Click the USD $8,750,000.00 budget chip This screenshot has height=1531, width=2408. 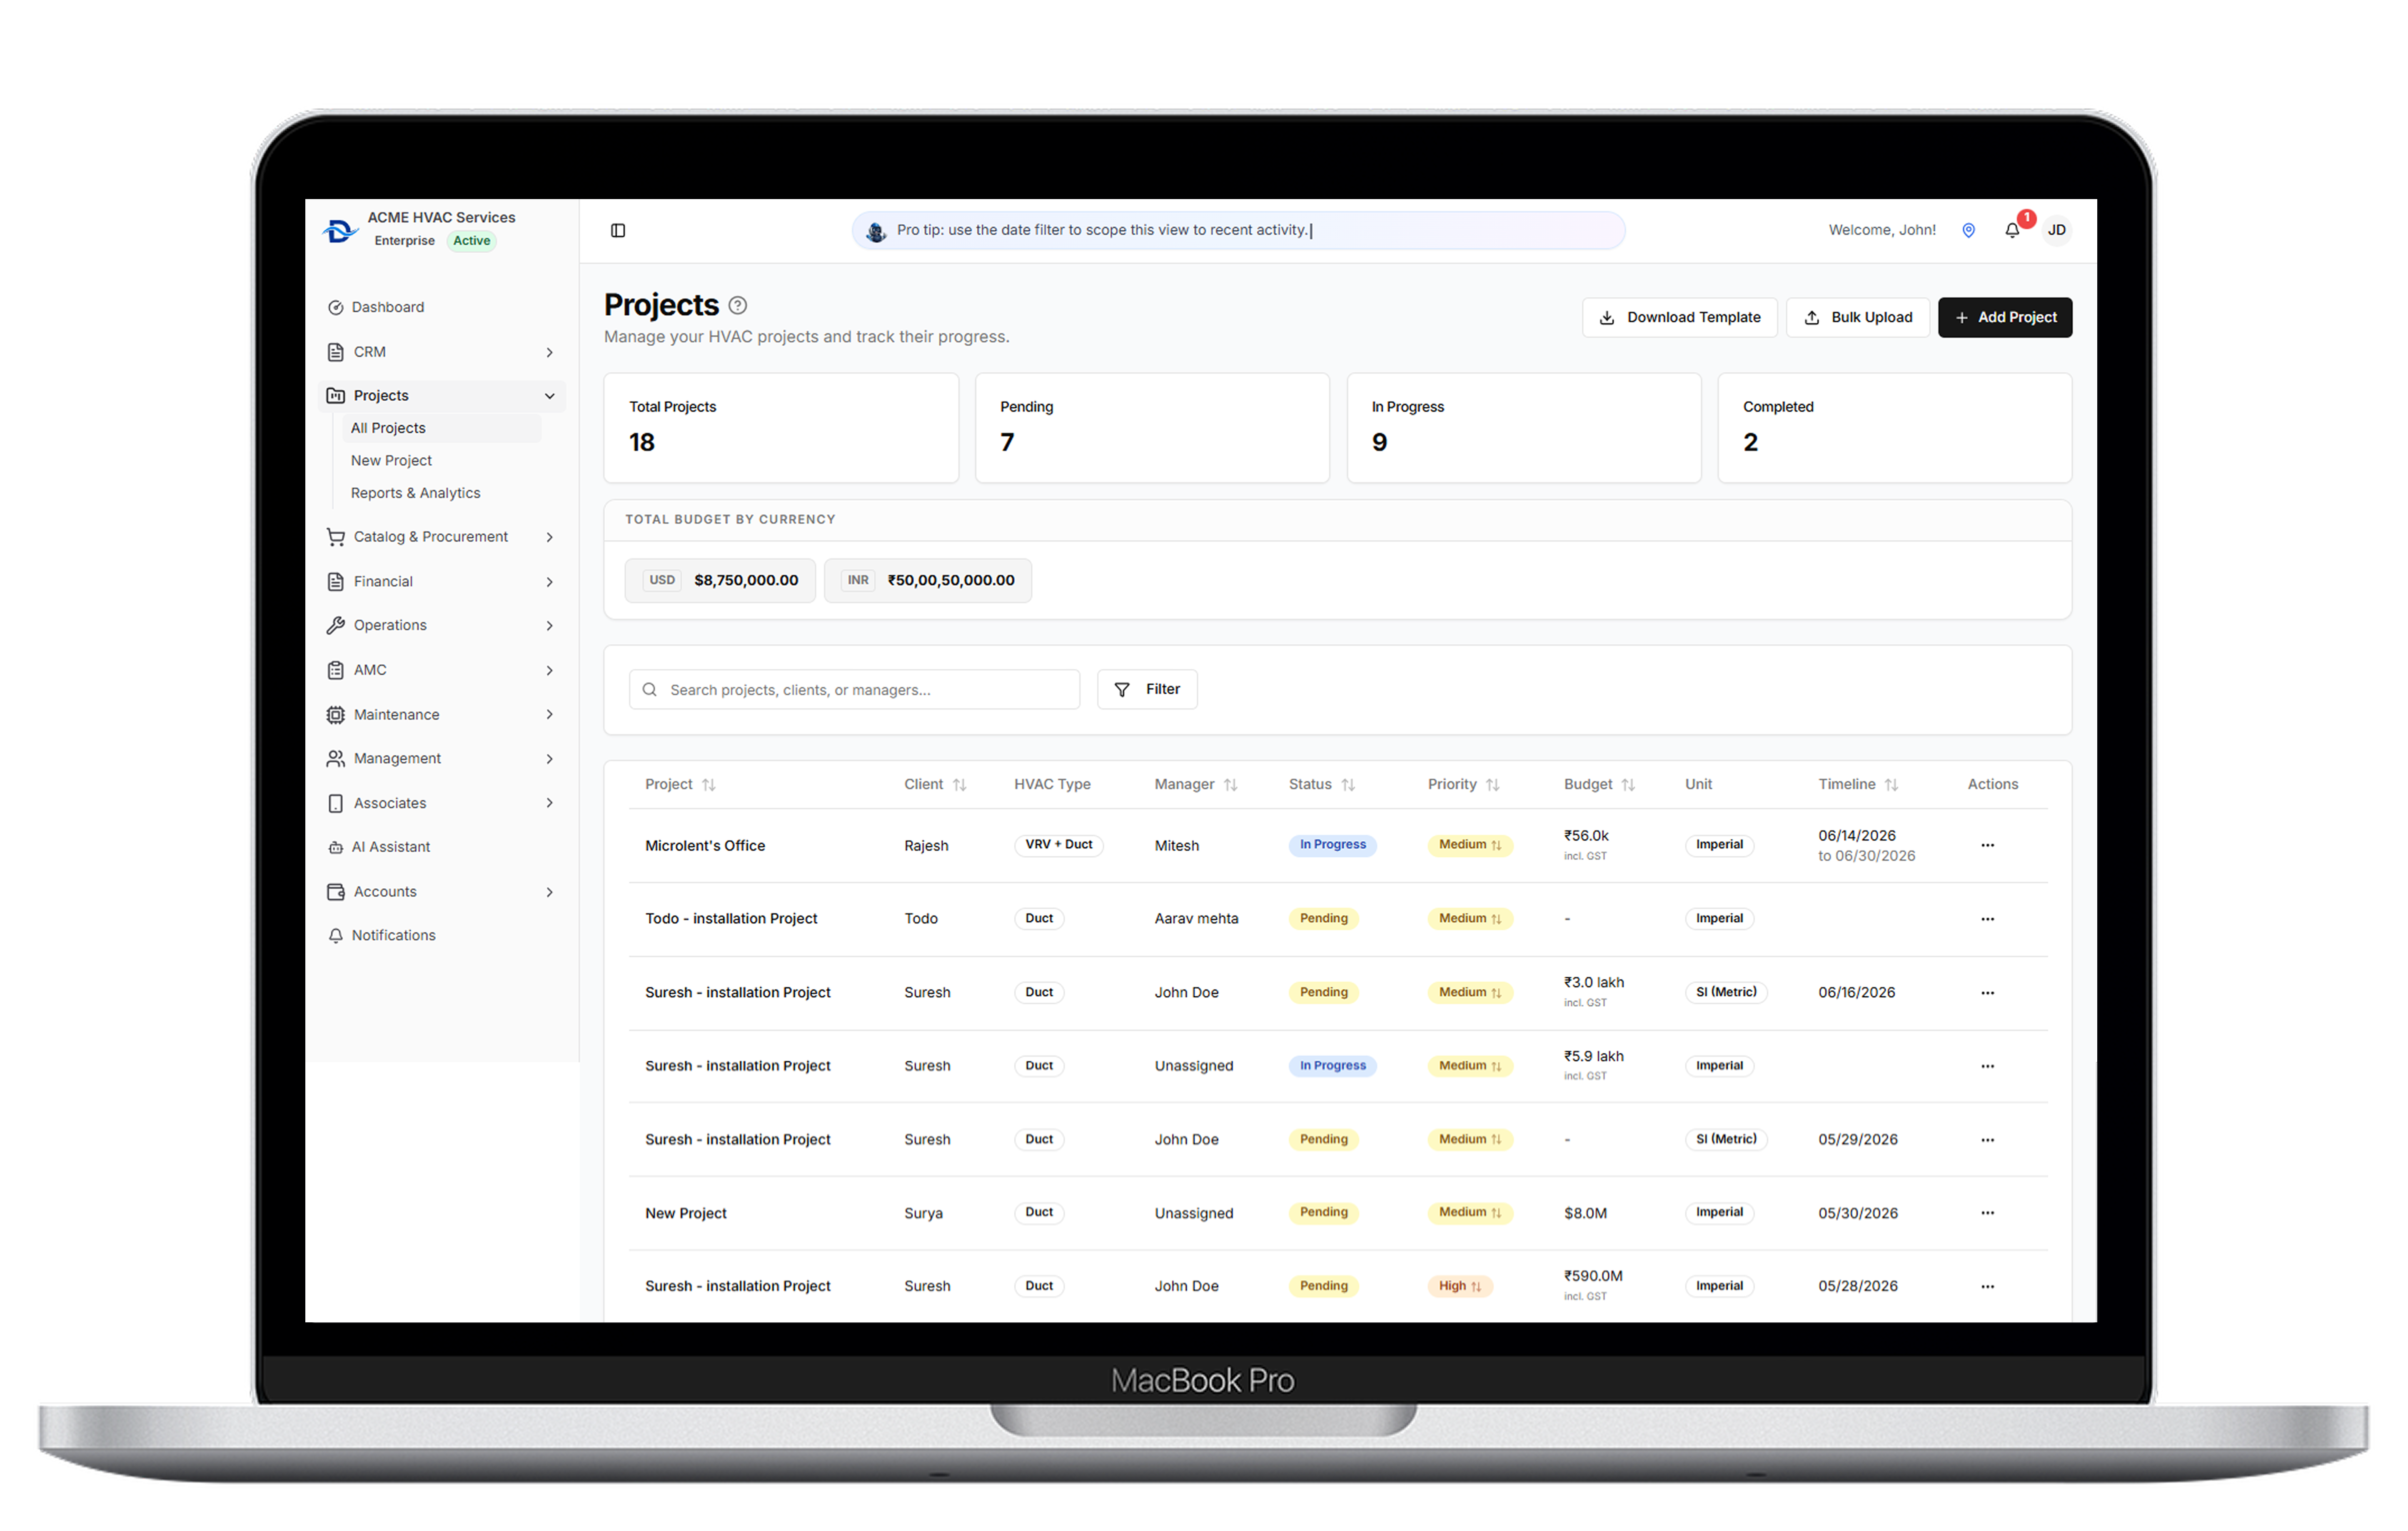720,581
